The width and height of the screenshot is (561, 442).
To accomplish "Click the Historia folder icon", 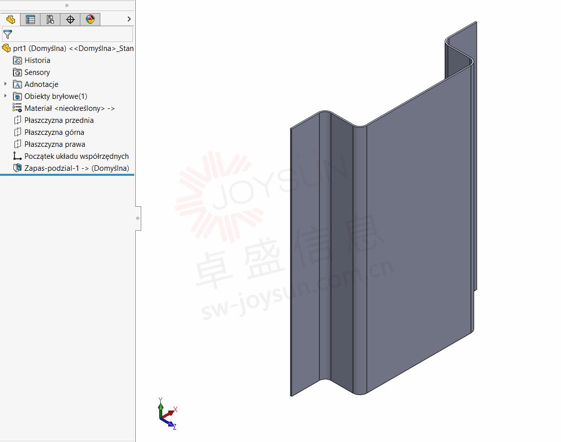I will (17, 60).
